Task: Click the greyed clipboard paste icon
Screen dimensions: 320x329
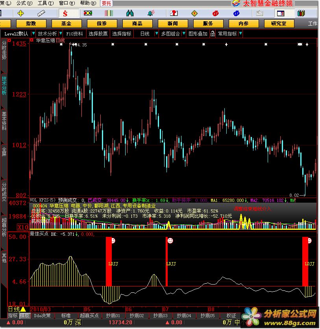Action: pos(259,14)
